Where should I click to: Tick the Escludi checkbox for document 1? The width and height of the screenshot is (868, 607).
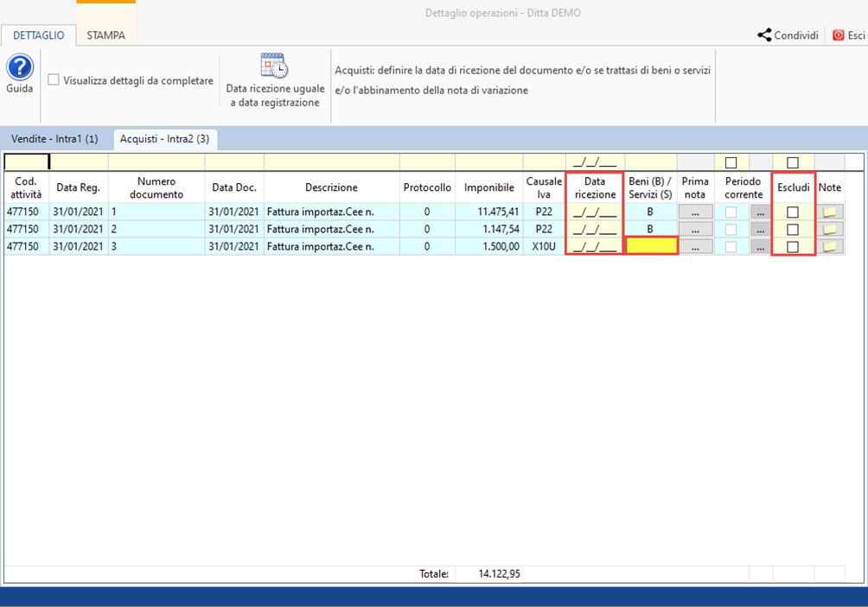(x=792, y=212)
